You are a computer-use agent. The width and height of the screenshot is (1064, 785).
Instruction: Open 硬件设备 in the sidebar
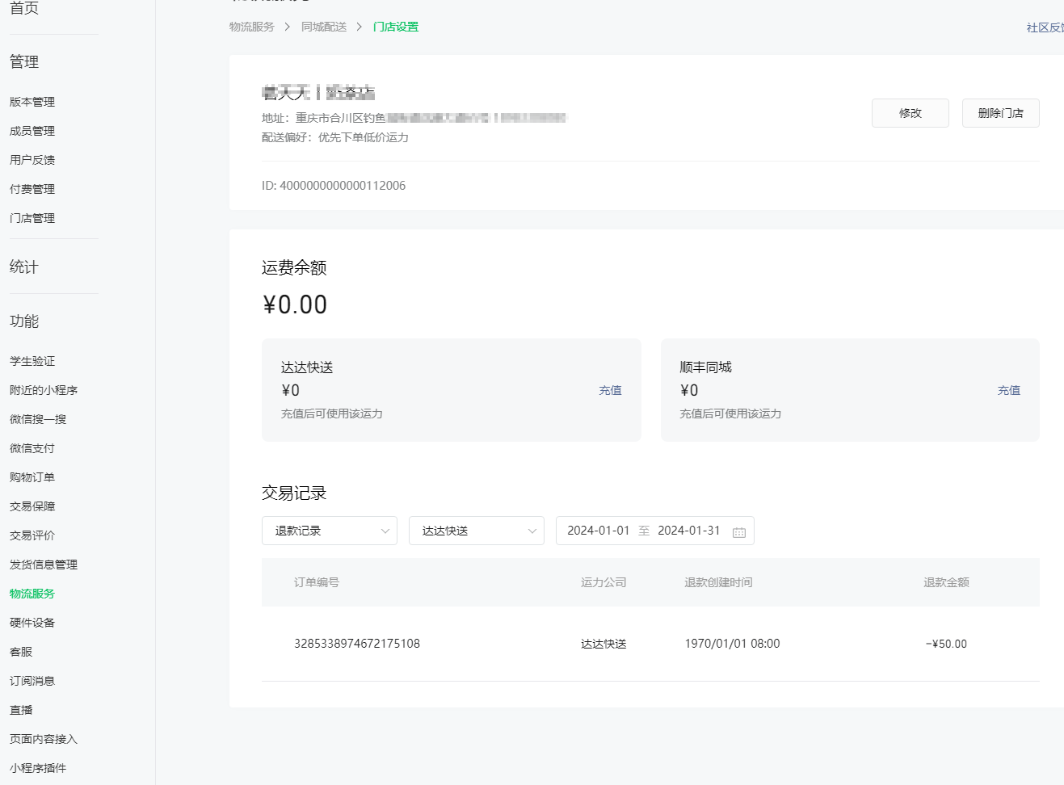click(32, 623)
